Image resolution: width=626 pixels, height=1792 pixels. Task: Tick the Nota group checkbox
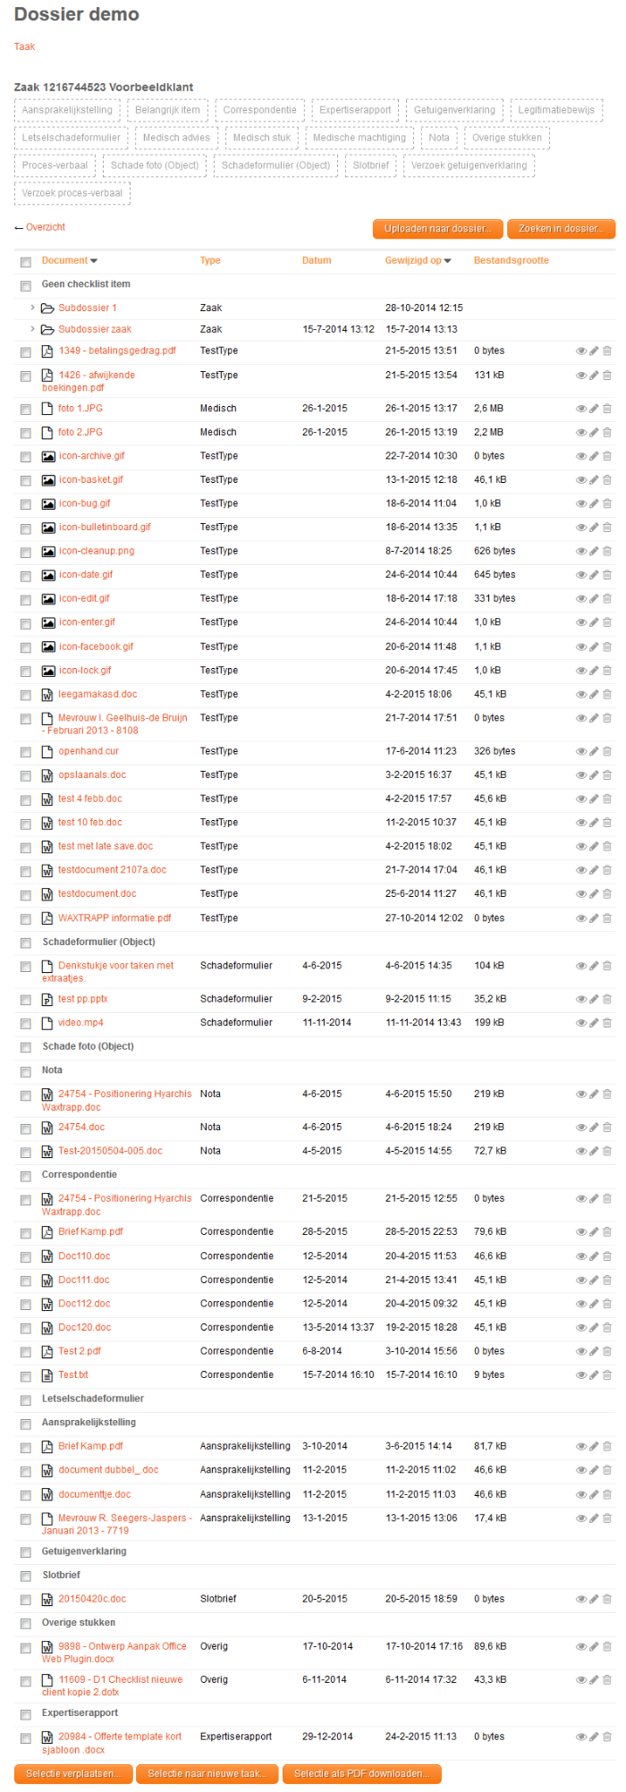point(26,1071)
